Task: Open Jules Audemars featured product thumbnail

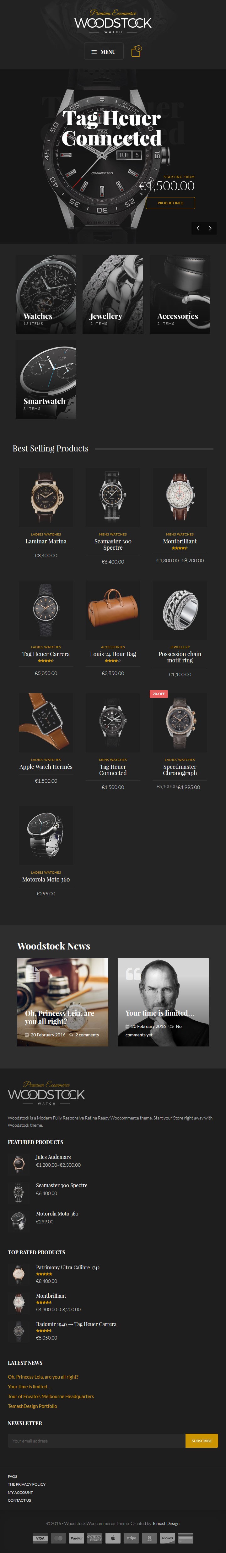Action: tap(19, 1164)
